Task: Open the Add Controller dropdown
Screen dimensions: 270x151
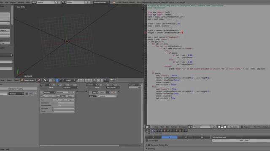Action: click(x=113, y=88)
